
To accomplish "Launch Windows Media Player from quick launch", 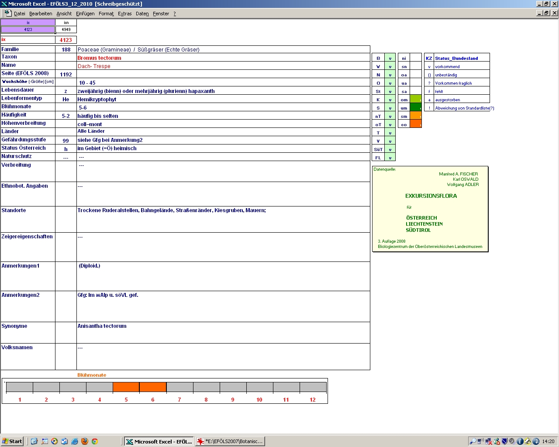I will 54,441.
